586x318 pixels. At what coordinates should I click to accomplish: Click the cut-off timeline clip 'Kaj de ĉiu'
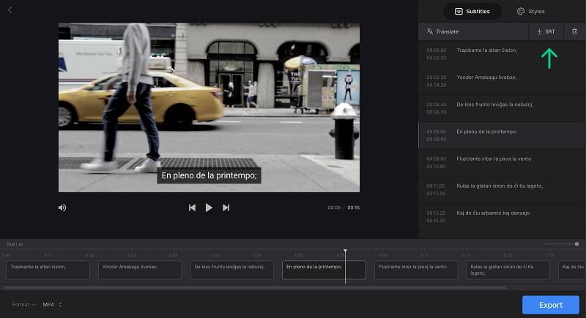[572, 270]
